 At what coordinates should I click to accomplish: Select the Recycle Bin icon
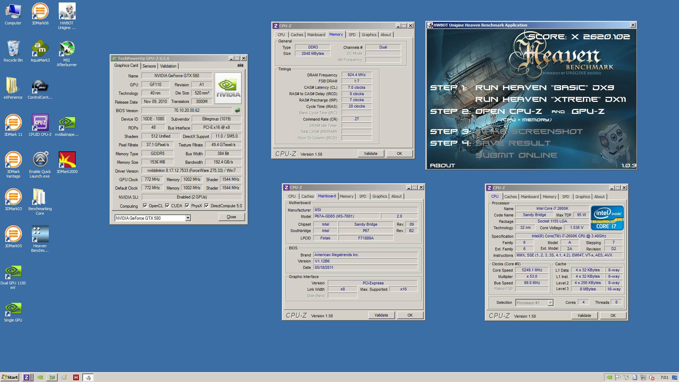(x=13, y=51)
